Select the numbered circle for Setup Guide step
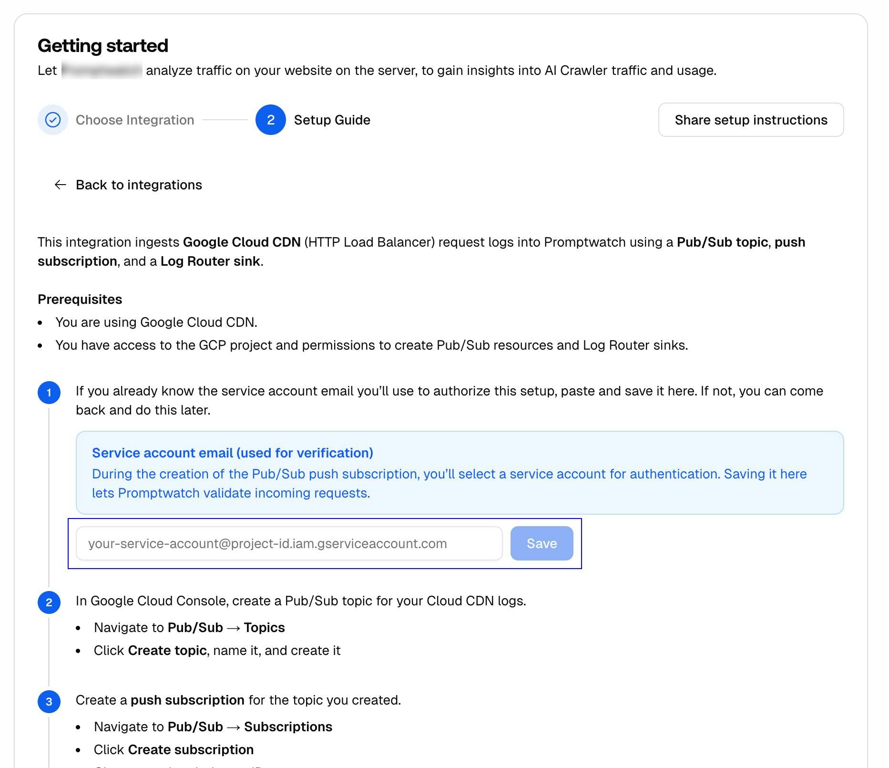The image size is (889, 768). (x=270, y=120)
